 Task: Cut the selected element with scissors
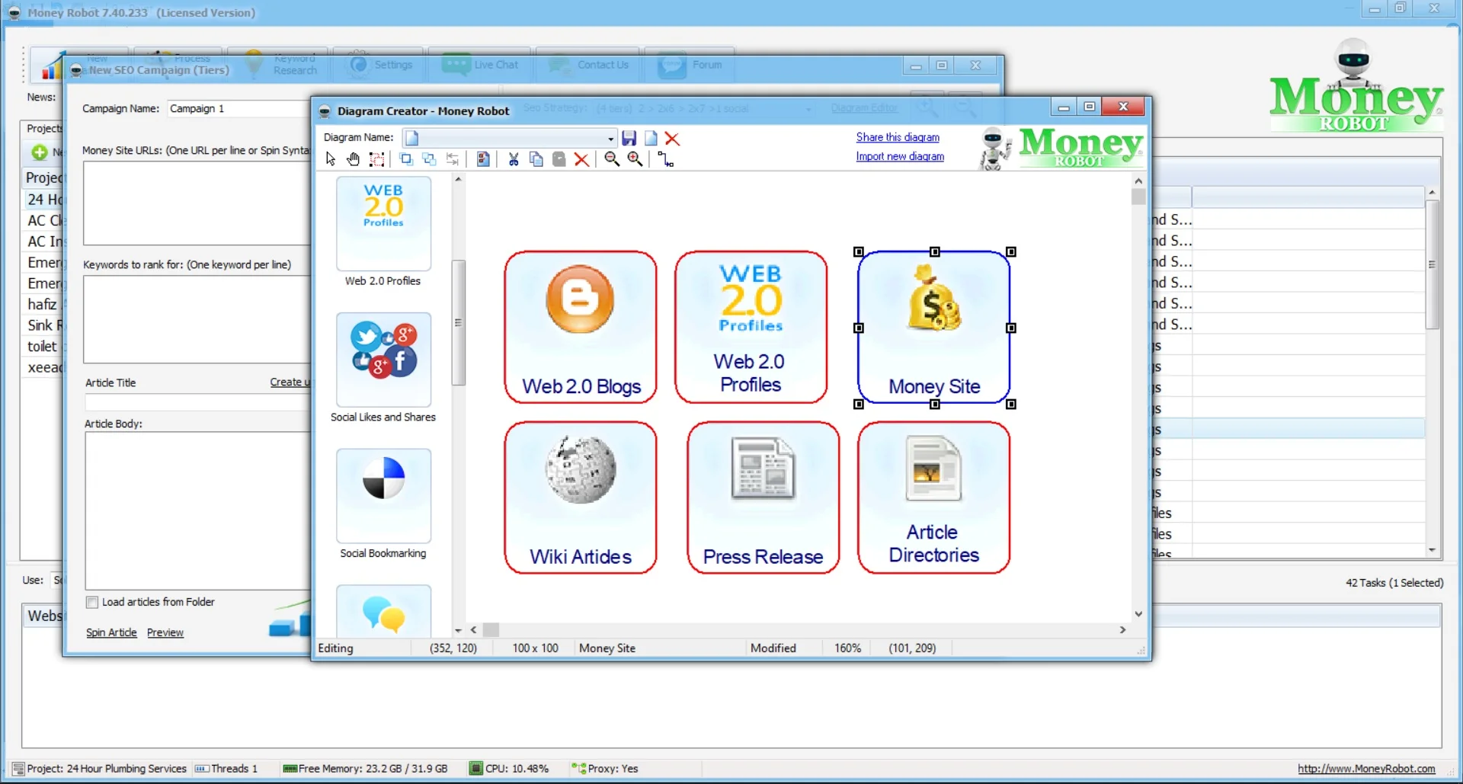(514, 159)
